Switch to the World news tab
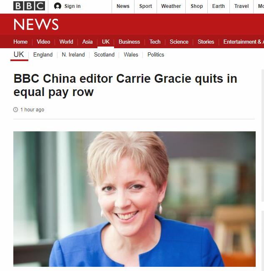This screenshot has width=264, height=271. tap(66, 42)
